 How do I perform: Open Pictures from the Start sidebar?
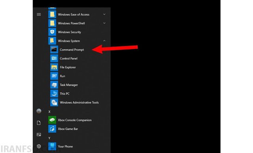click(x=39, y=134)
